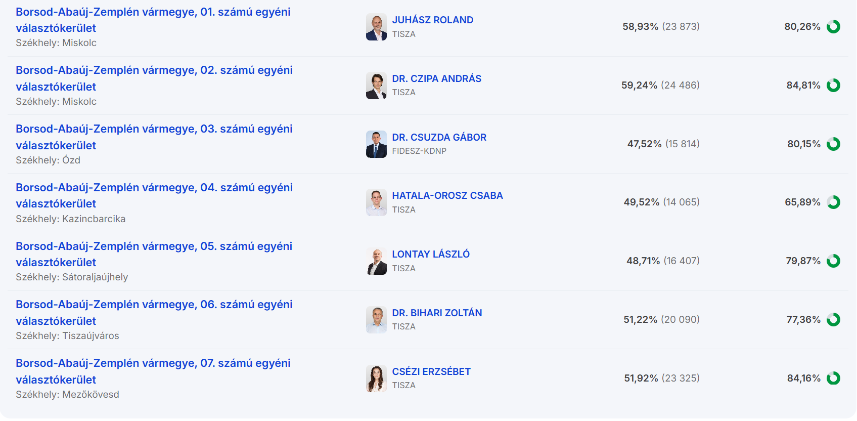Open candidate Juhász Roland's profile link
857x421 pixels.
tap(432, 20)
